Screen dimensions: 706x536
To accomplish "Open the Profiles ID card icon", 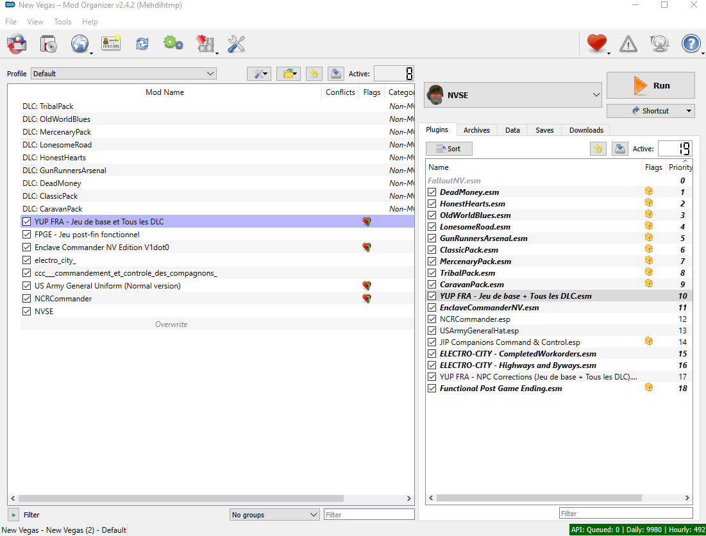I will click(111, 44).
